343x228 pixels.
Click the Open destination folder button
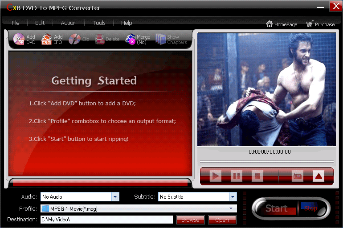tap(222, 220)
